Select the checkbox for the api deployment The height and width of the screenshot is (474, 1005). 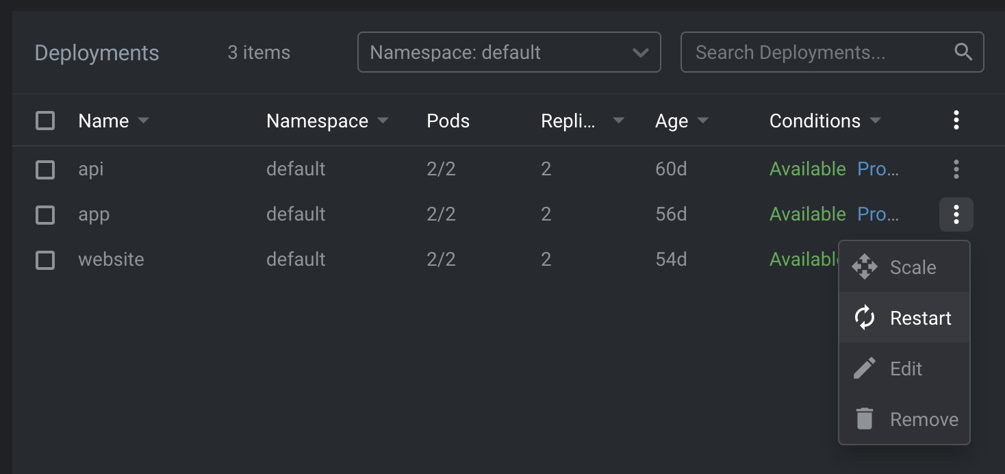pos(44,169)
